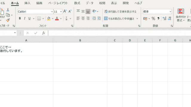Toggle middle vertical alignment
This screenshot has height=107, width=191.
coord(83,11)
